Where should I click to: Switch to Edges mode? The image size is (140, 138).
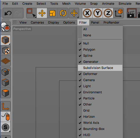(6, 83)
